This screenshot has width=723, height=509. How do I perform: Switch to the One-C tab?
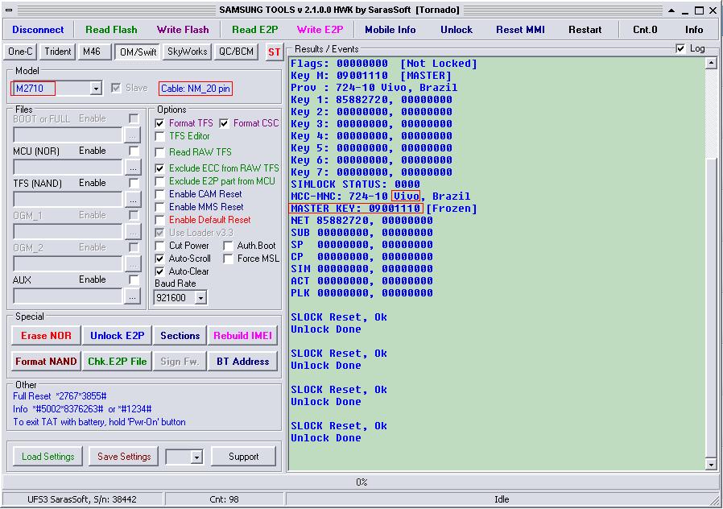(x=20, y=52)
